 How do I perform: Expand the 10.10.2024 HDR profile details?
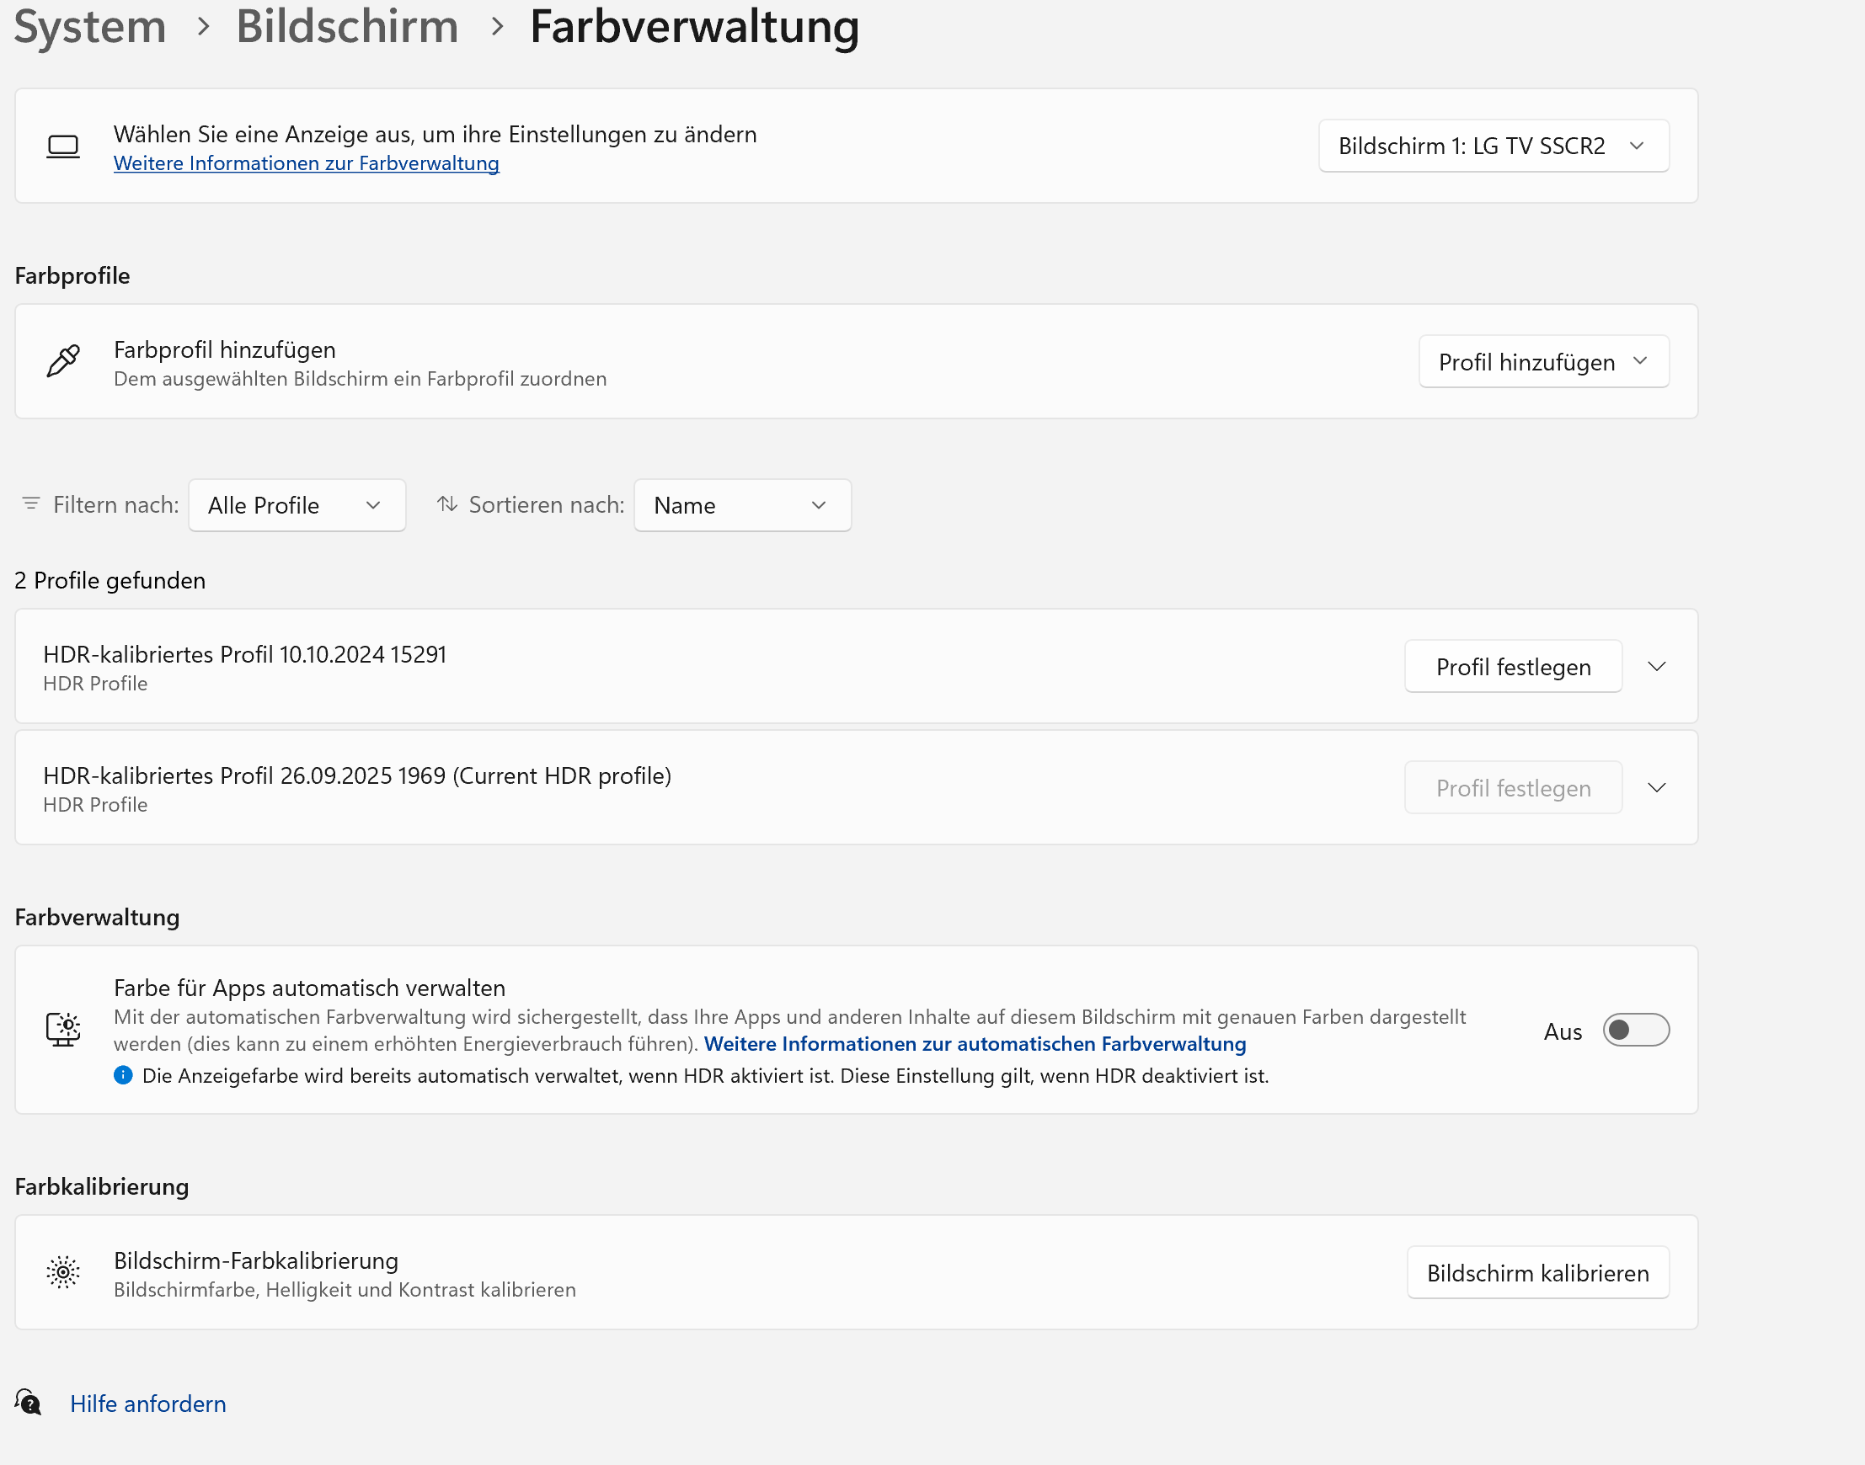pyautogui.click(x=1657, y=667)
